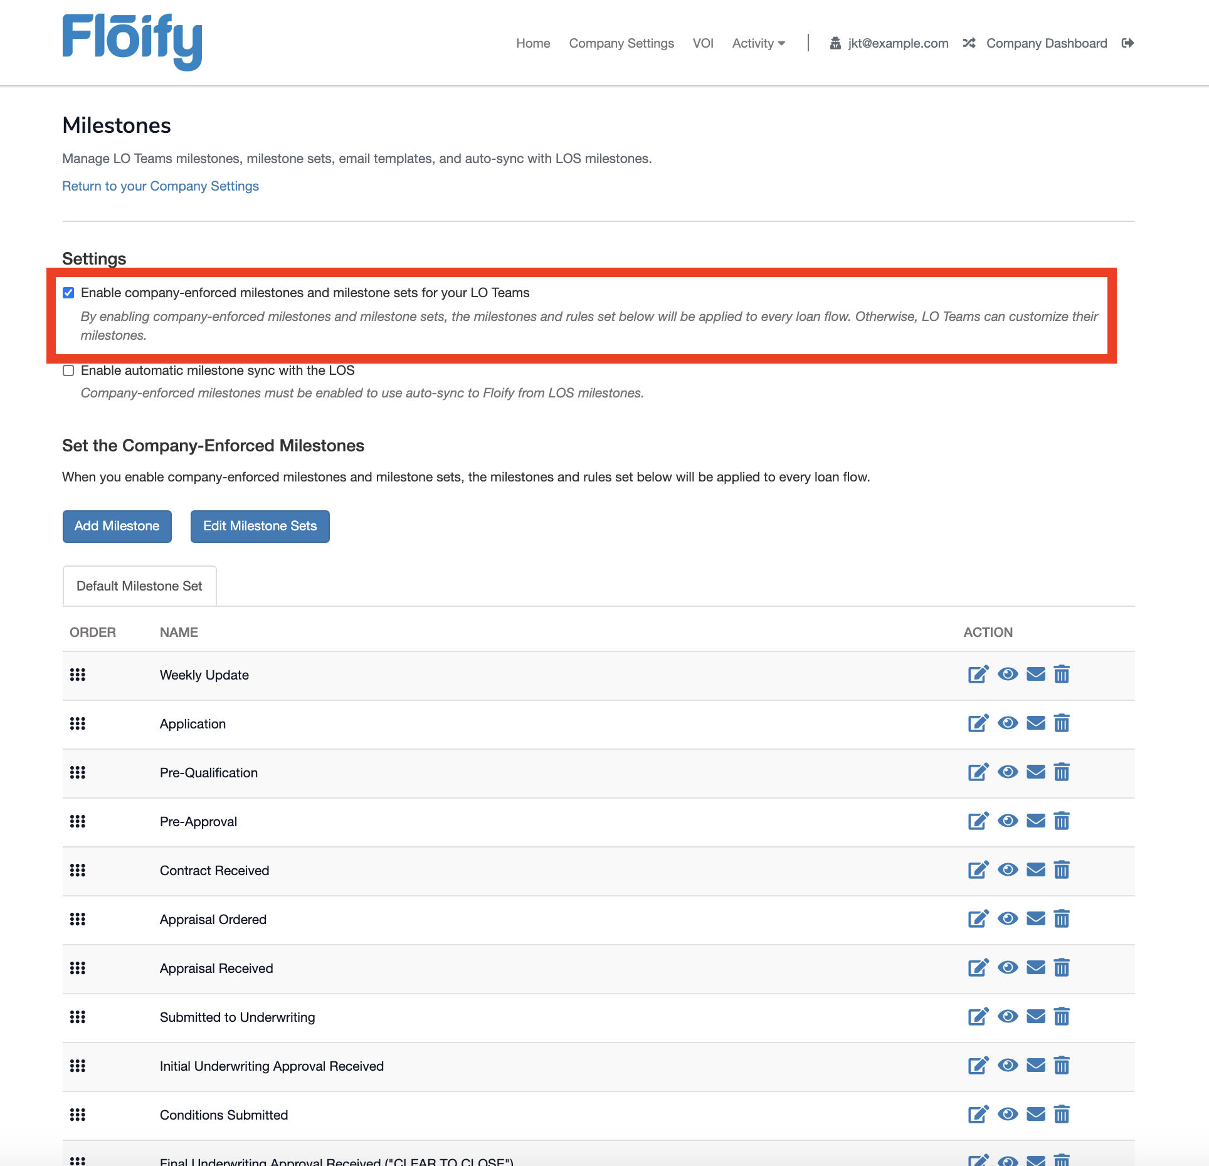
Task: Delete the Application milestone
Action: pos(1062,723)
